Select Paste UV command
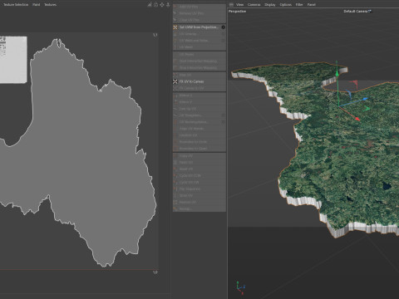Screen dimensions: 399x299 coord(199,163)
